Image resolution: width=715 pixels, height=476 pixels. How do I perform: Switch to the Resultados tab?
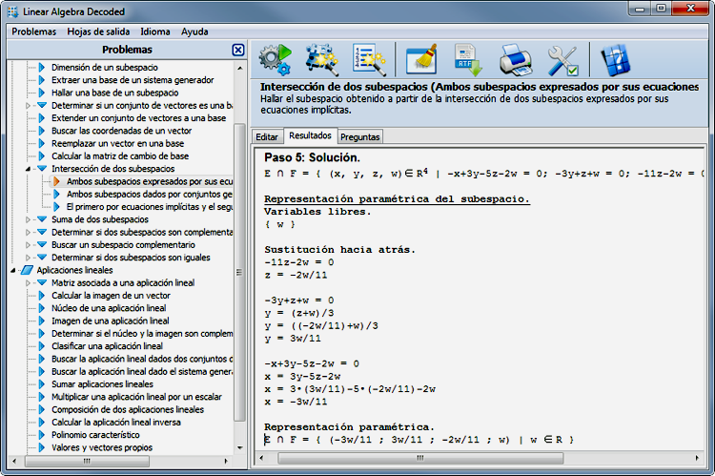pos(310,135)
